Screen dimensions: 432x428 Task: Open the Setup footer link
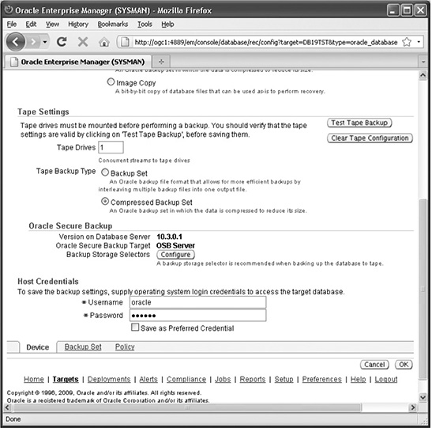click(x=284, y=380)
